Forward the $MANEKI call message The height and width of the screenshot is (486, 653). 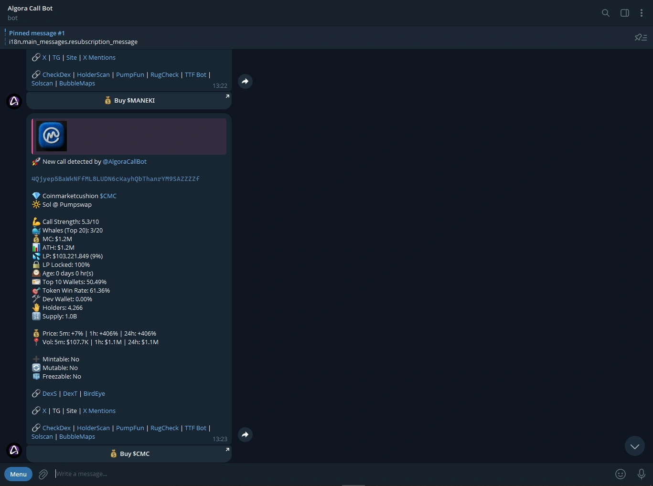click(245, 81)
